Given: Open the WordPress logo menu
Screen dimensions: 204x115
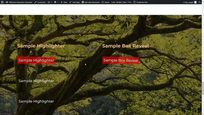Looking at the screenshot, I should click(2, 2).
